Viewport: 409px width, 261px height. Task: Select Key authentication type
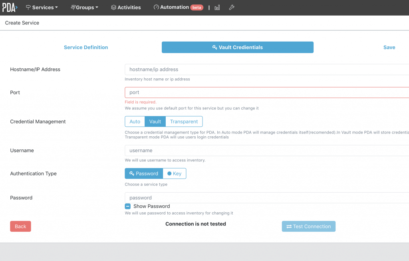tap(174, 173)
